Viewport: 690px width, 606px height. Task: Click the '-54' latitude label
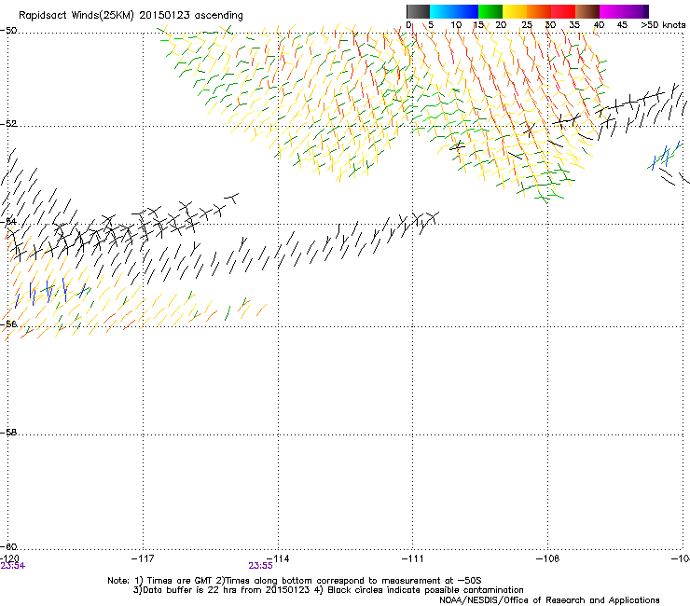(8, 221)
